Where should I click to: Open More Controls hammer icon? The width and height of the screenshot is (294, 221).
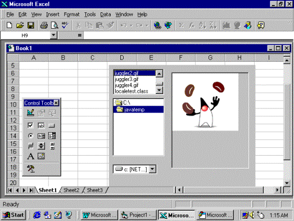30,169
